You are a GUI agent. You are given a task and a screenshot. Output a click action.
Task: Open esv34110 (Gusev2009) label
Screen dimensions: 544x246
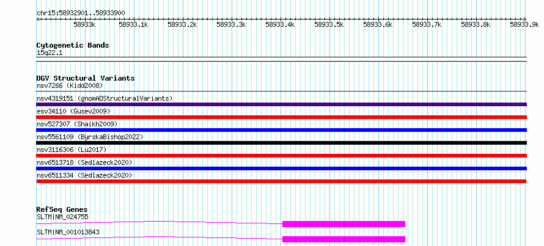pyautogui.click(x=73, y=111)
